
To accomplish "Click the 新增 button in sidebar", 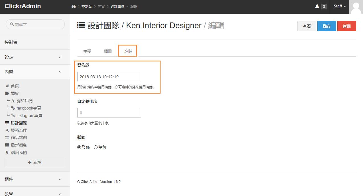I will pos(34,162).
